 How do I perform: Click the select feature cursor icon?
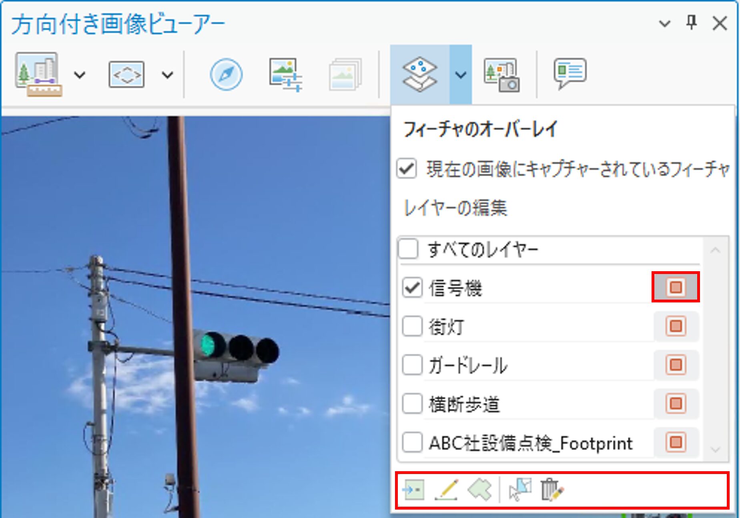coord(519,490)
